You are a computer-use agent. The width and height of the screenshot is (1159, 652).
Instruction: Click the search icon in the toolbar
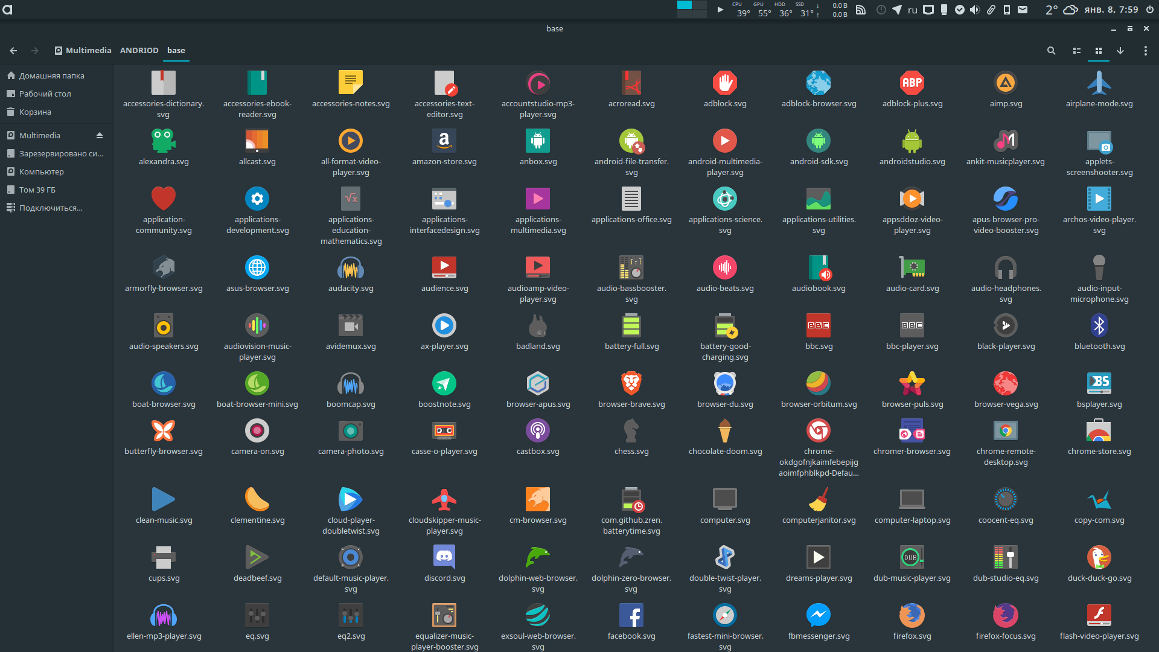1051,51
